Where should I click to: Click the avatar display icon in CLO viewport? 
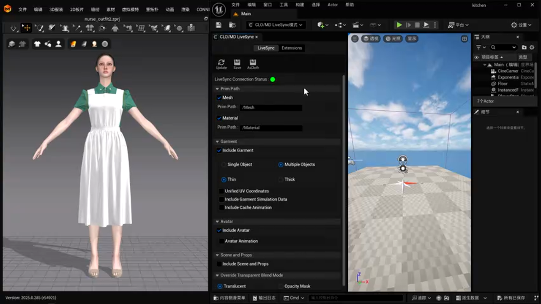pyautogui.click(x=58, y=44)
